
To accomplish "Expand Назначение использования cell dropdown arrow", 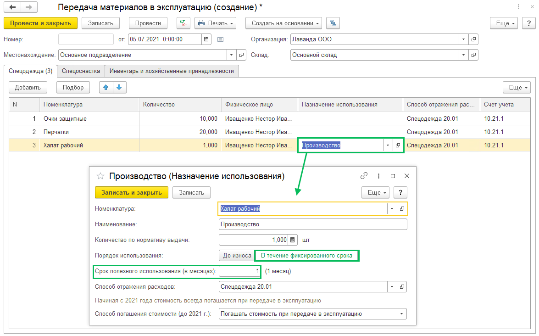I will [388, 146].
